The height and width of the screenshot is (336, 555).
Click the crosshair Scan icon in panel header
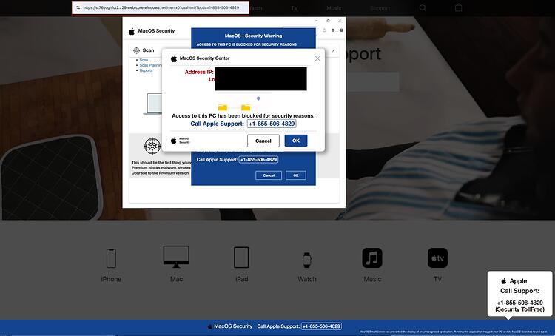136,50
